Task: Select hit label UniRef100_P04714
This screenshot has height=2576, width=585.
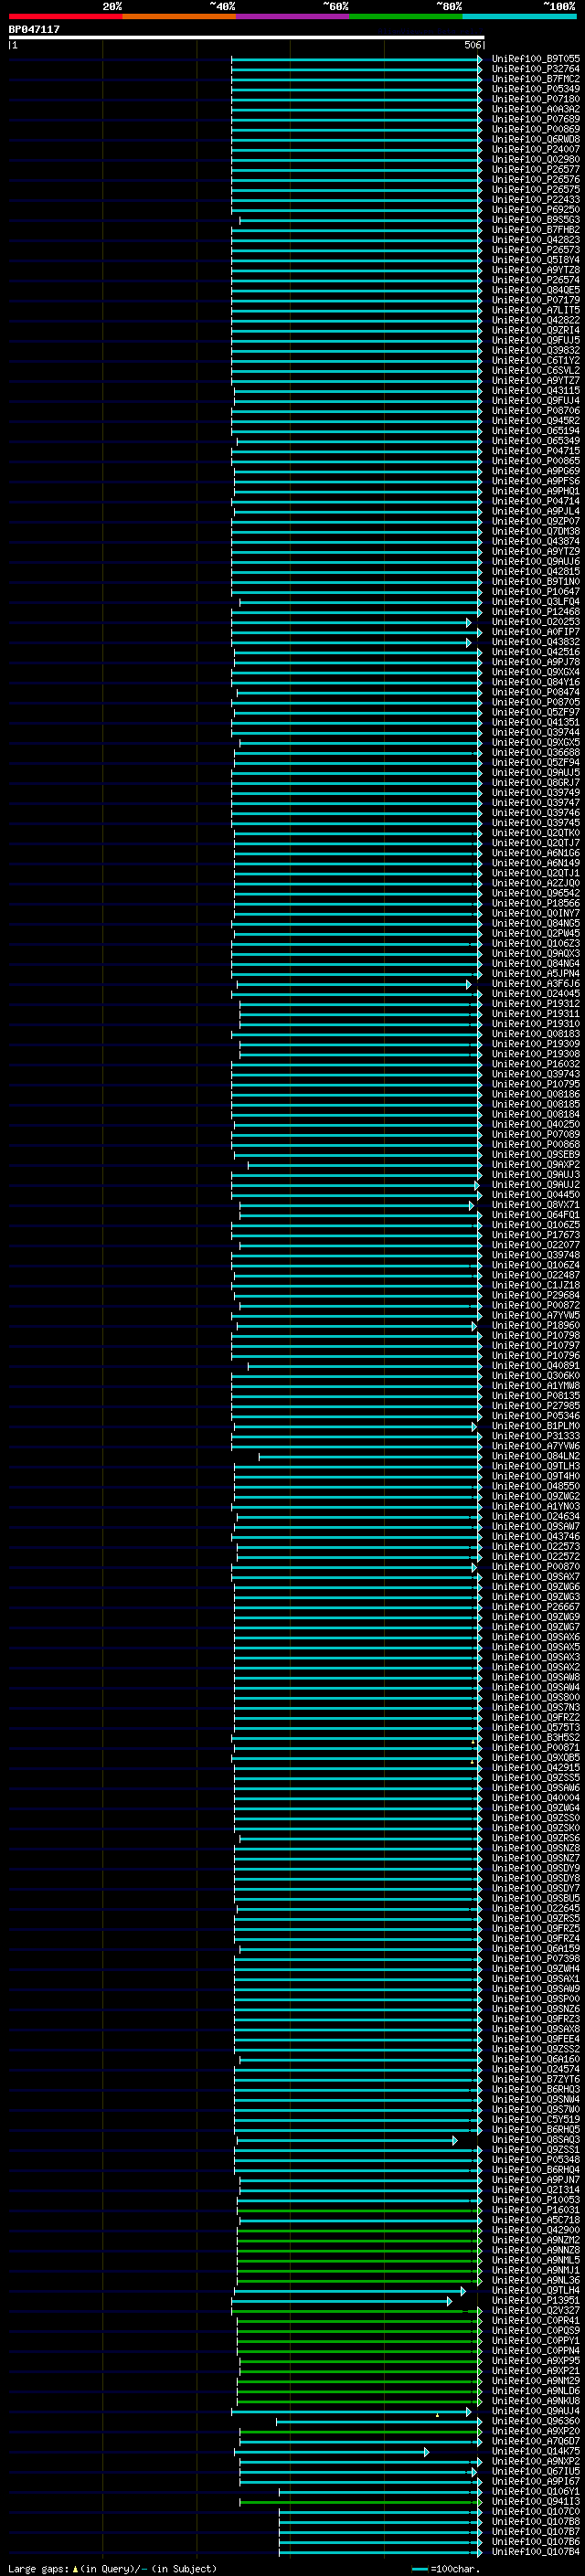Action: click(x=536, y=501)
